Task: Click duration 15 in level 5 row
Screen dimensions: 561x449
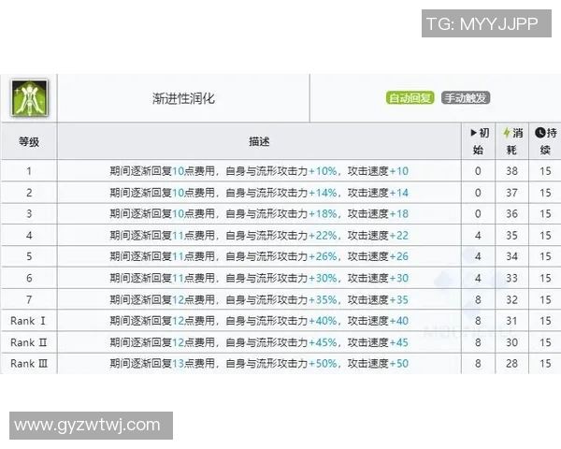Action: (x=545, y=256)
